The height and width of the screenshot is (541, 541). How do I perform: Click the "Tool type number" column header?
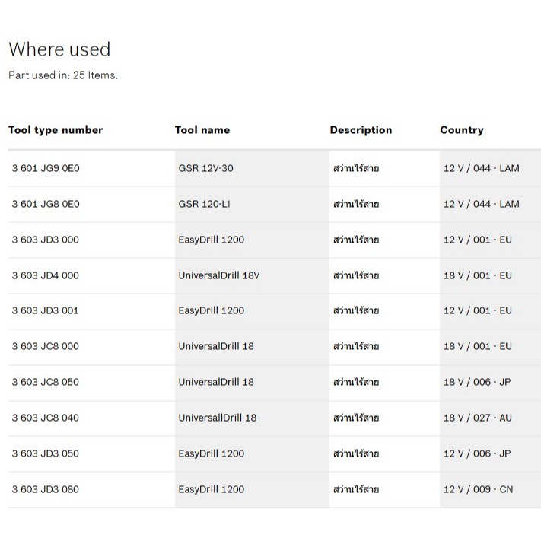56,130
